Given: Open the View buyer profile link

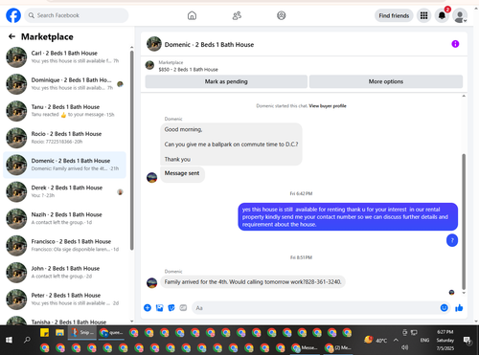Looking at the screenshot, I should tap(328, 106).
